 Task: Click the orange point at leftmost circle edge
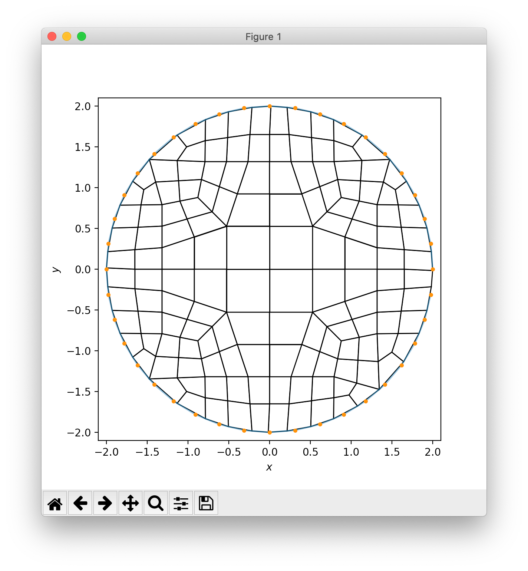tap(106, 269)
